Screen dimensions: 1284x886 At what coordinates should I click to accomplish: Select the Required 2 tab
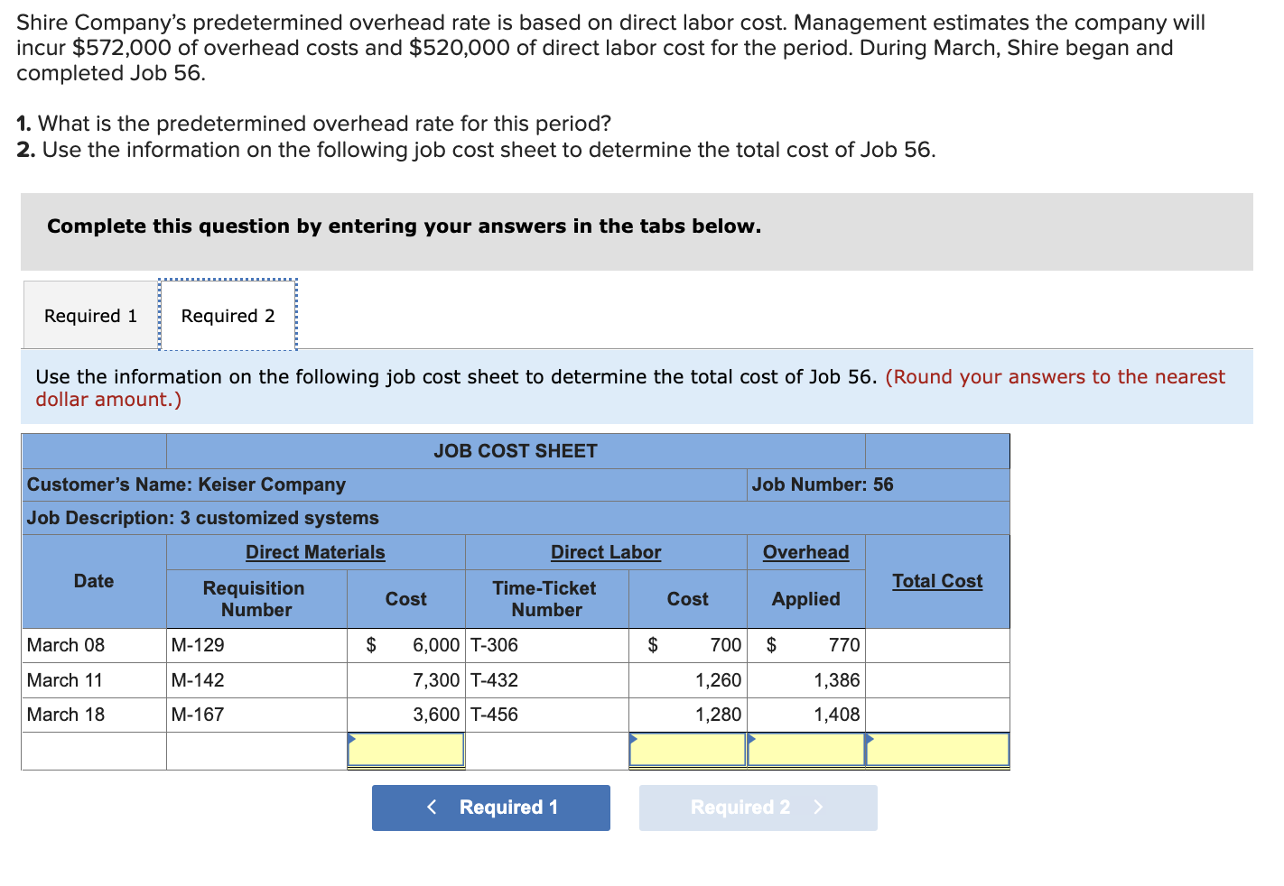tap(228, 315)
